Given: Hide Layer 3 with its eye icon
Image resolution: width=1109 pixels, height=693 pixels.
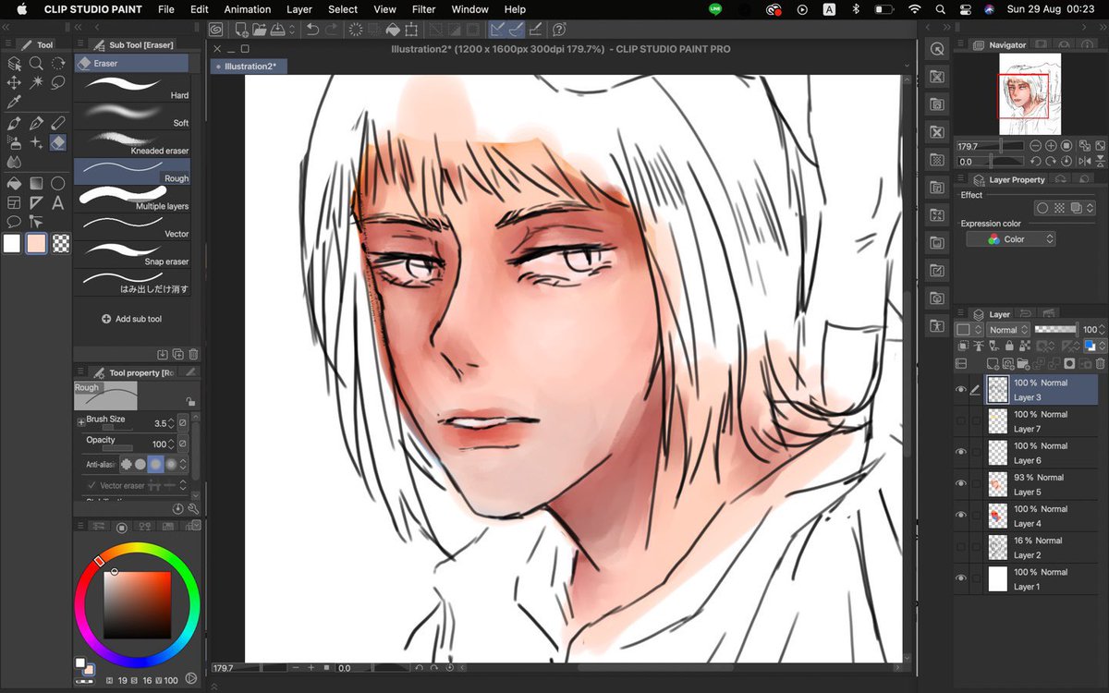Looking at the screenshot, I should click(960, 390).
